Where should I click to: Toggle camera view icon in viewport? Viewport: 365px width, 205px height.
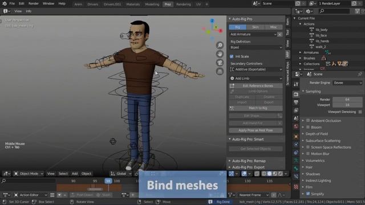point(220,63)
